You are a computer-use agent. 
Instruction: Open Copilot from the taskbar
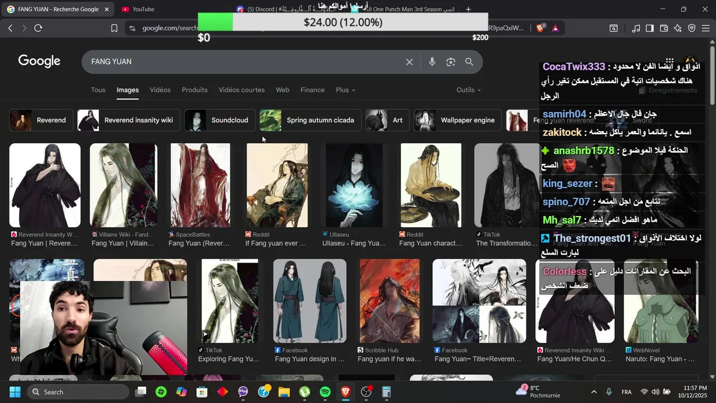(x=182, y=392)
